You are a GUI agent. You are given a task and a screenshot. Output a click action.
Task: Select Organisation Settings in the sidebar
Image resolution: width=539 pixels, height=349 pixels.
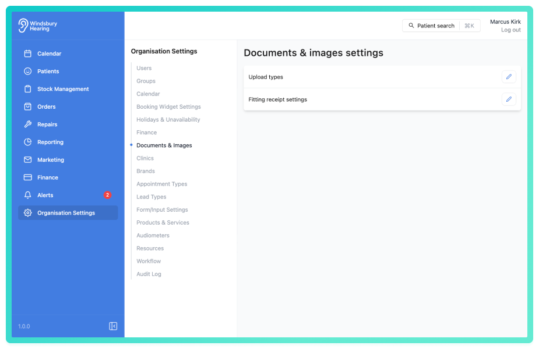[68, 213]
